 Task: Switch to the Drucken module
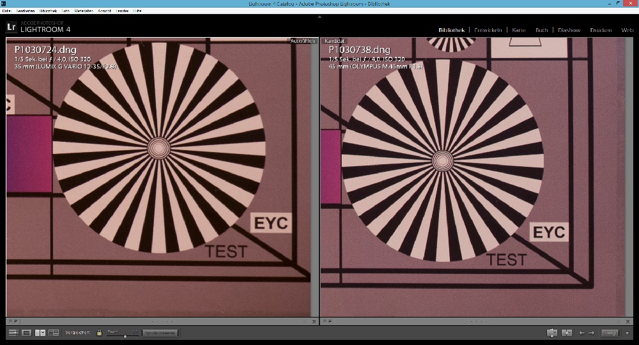(601, 30)
